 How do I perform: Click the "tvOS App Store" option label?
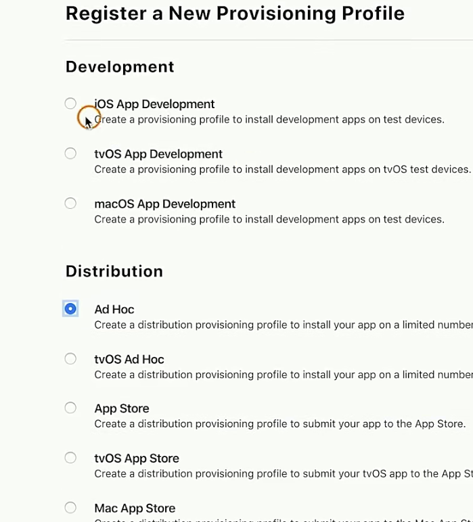pos(137,458)
